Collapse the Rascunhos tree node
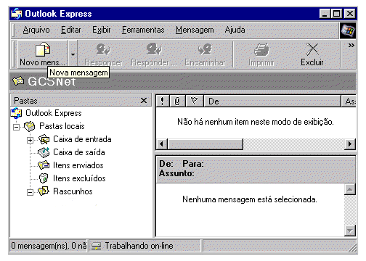Screen dimensions: 366x261 click(x=30, y=192)
